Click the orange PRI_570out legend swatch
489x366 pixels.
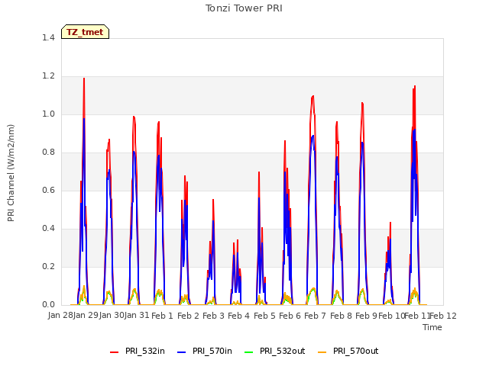[322, 352]
